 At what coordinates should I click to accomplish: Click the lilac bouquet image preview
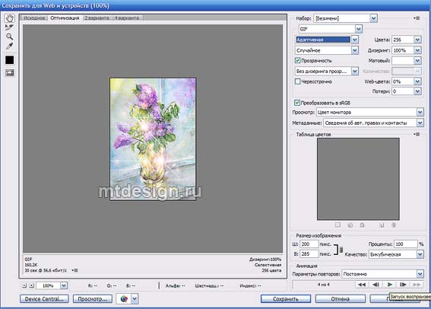[x=153, y=139]
